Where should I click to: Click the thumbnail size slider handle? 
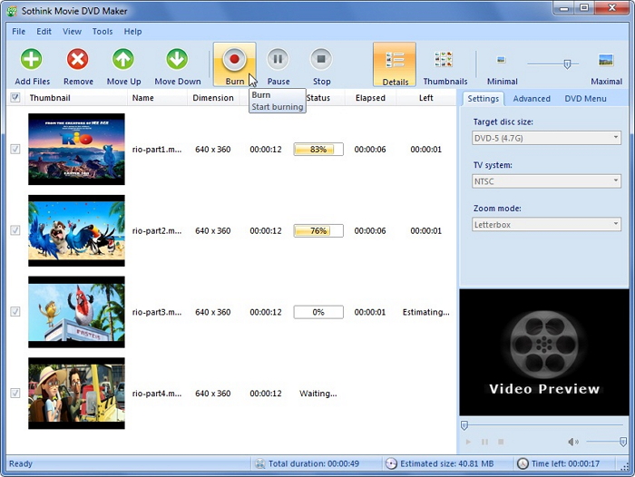click(567, 63)
